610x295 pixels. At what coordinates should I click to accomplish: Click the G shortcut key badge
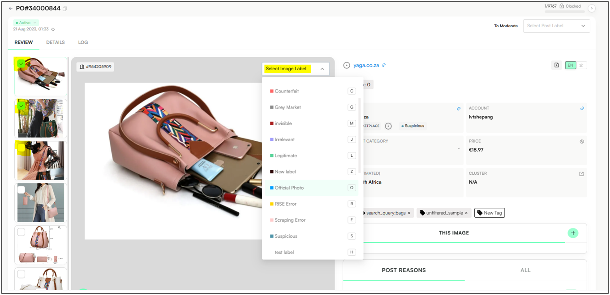tap(352, 107)
